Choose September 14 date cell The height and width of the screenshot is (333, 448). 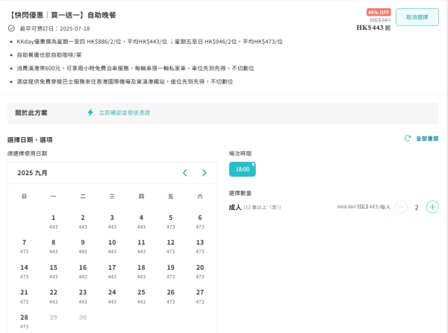tap(24, 271)
